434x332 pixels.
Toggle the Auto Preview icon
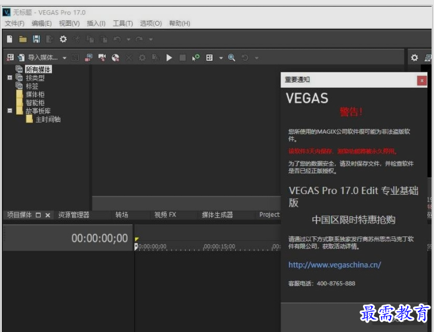(x=196, y=57)
